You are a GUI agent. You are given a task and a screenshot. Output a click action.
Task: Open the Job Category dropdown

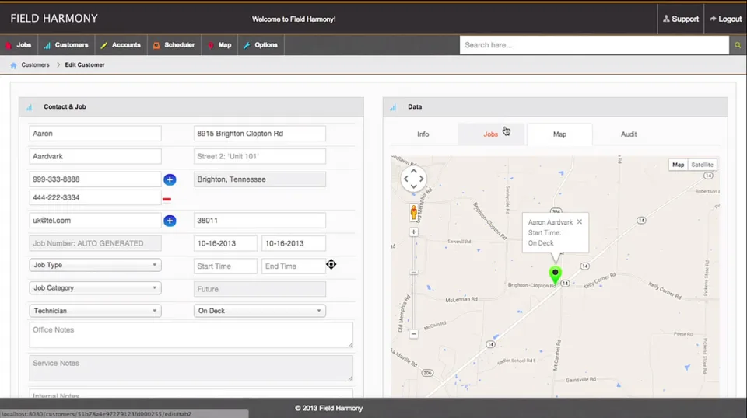click(95, 287)
